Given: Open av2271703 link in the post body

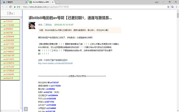Looking at the screenshot, I should point(49,102).
